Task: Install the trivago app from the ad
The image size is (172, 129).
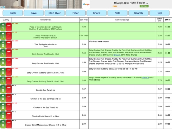Action: [x=144, y=6]
